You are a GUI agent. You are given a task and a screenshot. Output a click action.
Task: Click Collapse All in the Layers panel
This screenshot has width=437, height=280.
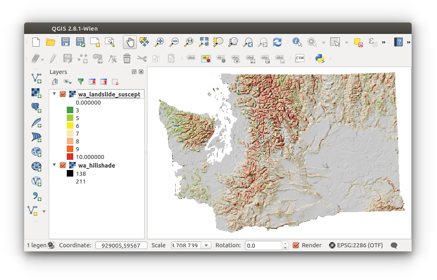click(103, 82)
